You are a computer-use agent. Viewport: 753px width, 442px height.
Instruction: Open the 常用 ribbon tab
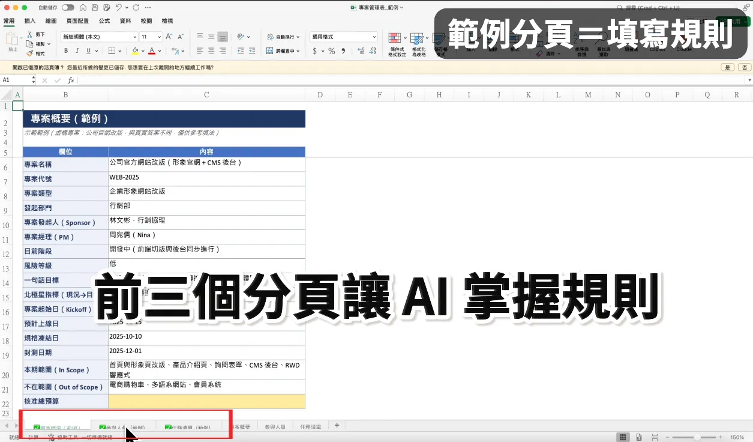9,20
